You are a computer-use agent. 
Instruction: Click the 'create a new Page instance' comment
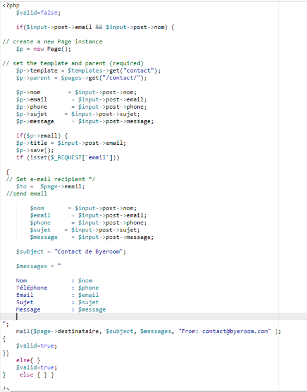[x=52, y=41]
